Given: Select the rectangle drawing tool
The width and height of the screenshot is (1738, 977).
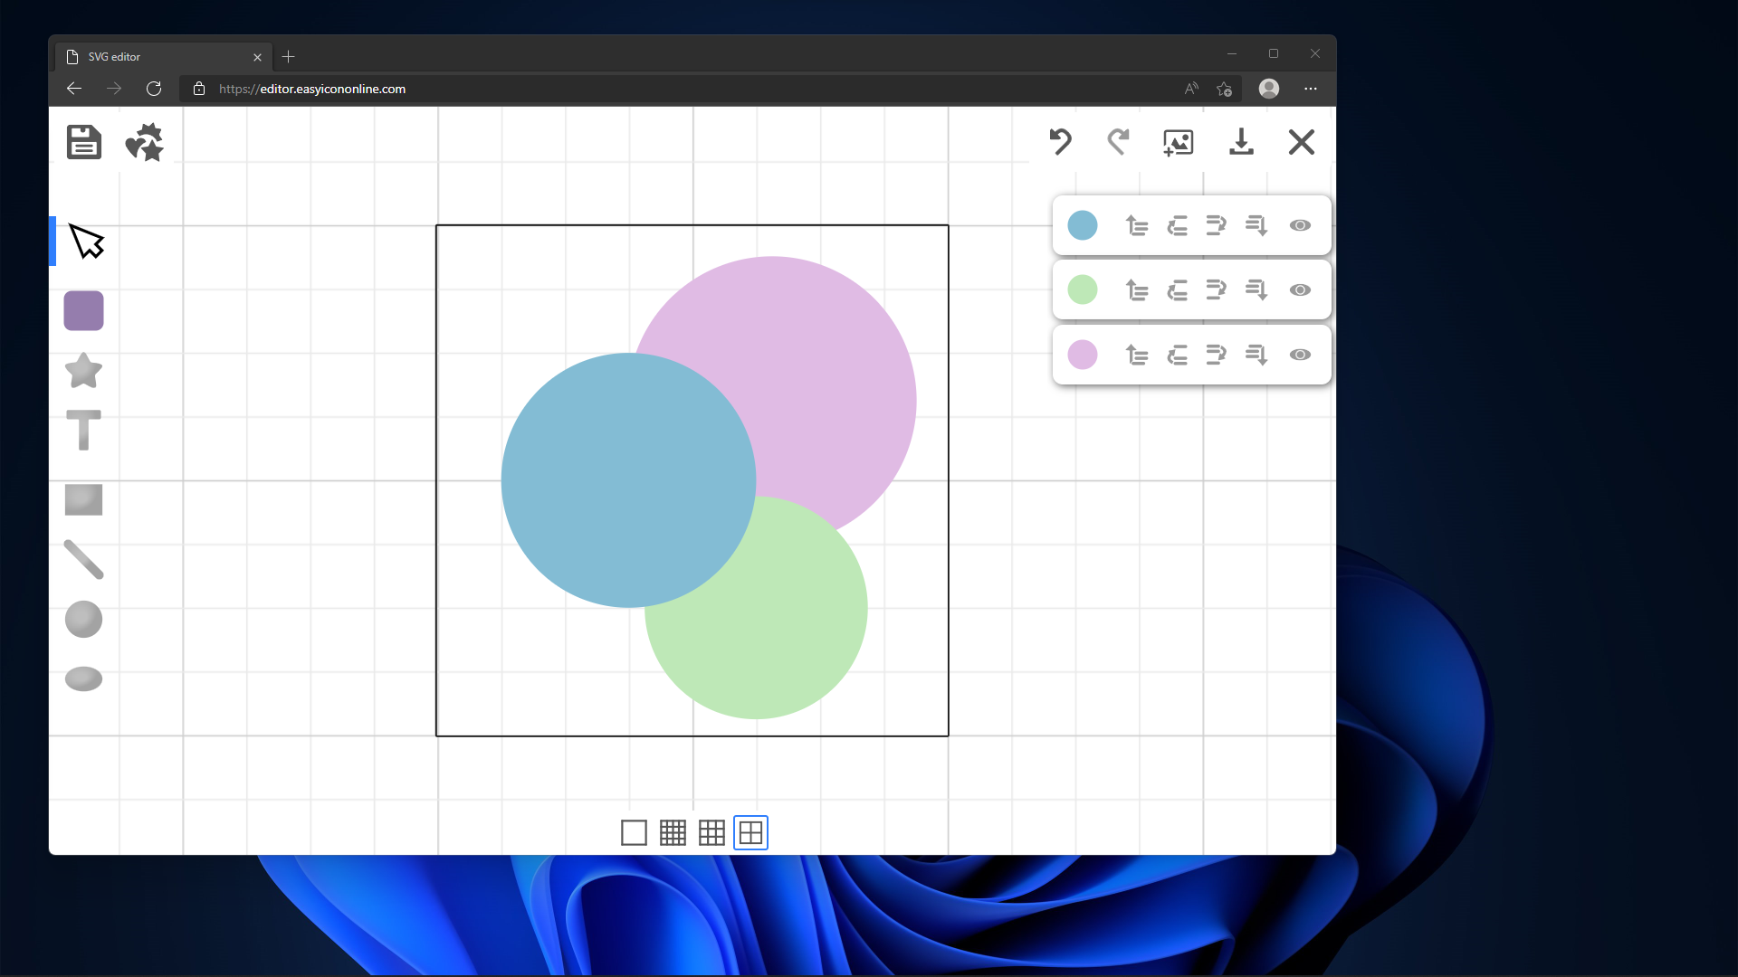Looking at the screenshot, I should pos(83,499).
